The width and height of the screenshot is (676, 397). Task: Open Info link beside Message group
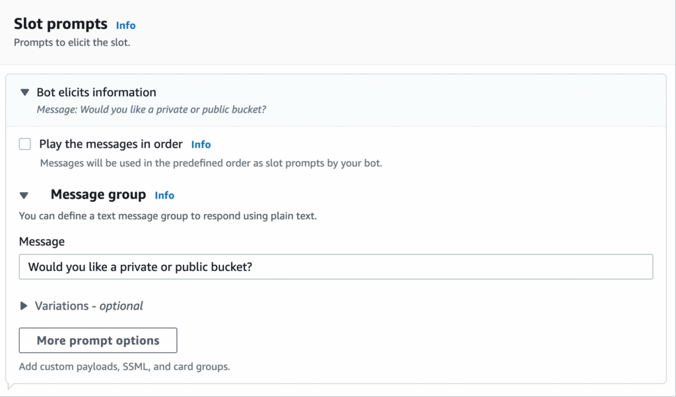coord(164,196)
